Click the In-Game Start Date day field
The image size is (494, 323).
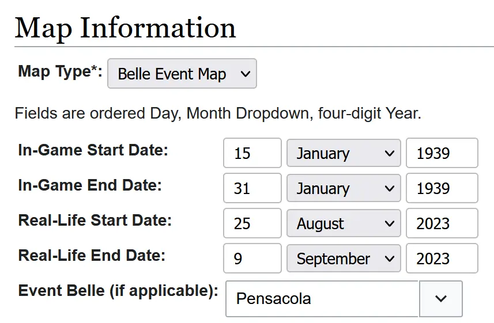pos(252,153)
